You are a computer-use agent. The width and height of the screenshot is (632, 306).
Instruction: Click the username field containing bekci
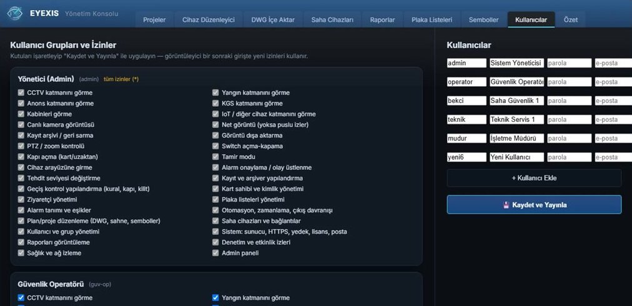(467, 101)
